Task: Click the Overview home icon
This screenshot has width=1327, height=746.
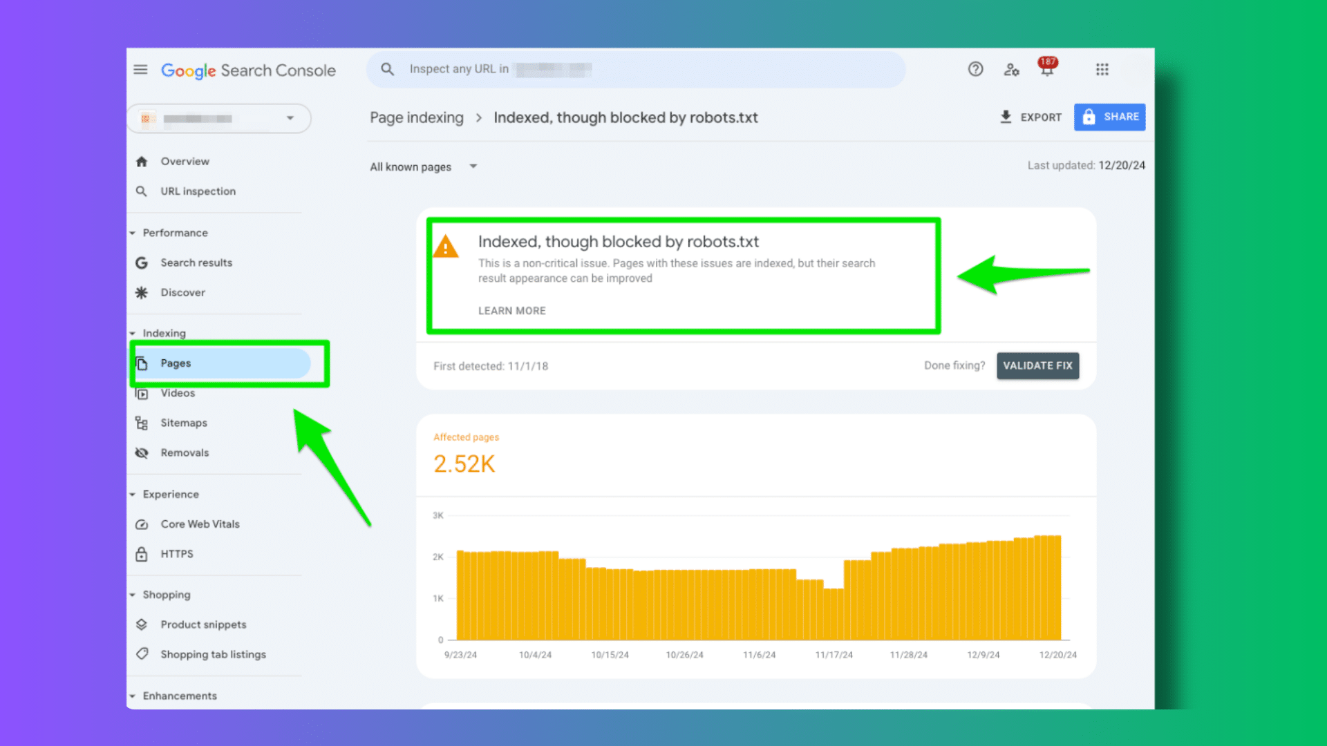Action: [x=142, y=162]
